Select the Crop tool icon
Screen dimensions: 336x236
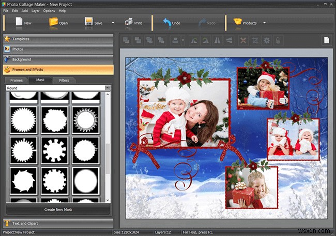pyautogui.click(x=255, y=41)
